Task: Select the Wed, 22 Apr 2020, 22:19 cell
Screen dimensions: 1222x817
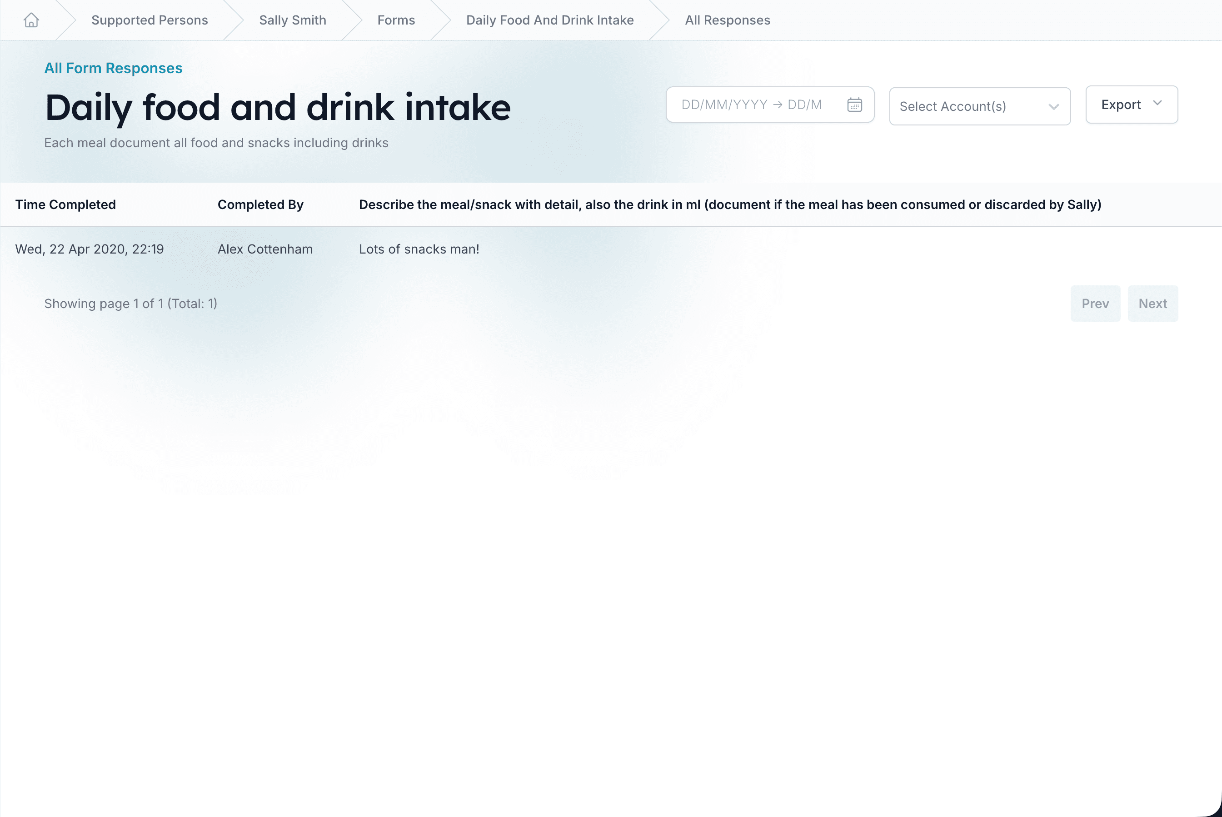Action: tap(90, 249)
